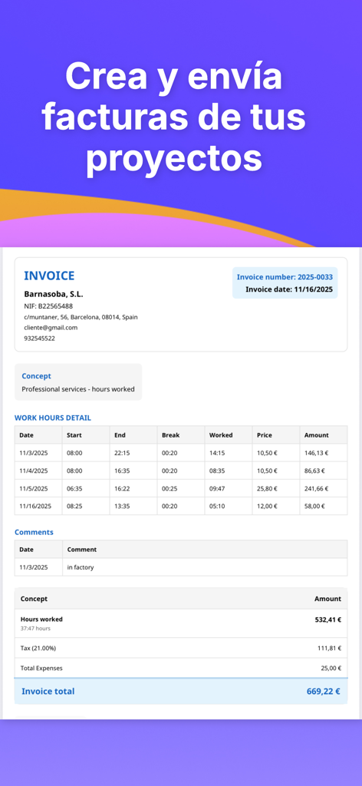Click end time 16:22
Viewport: 362px width, 786px height.
(x=122, y=489)
